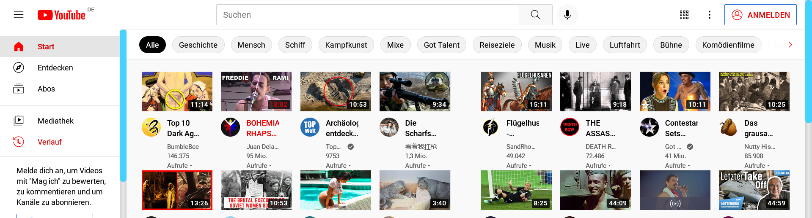This screenshot has height=218, width=812.
Task: Click the DEATH ROW channel avatar
Action: 570,127
